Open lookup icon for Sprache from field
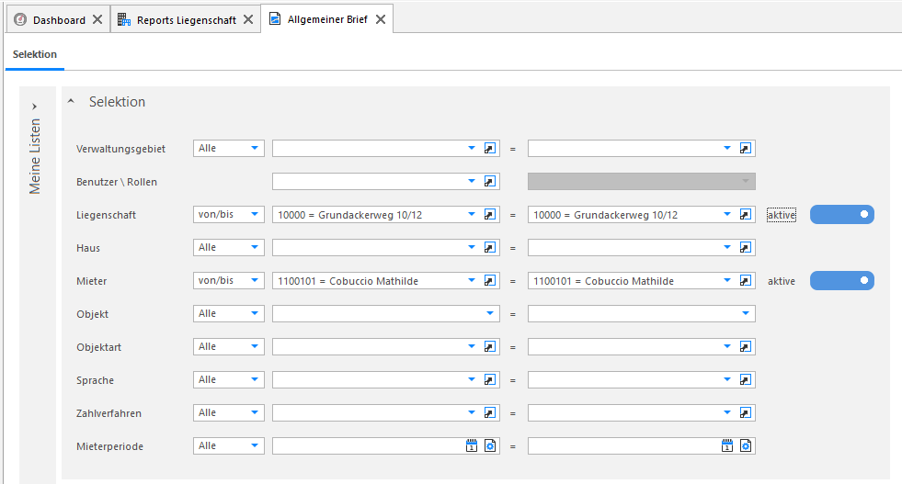The height and width of the screenshot is (484, 902). tap(489, 380)
